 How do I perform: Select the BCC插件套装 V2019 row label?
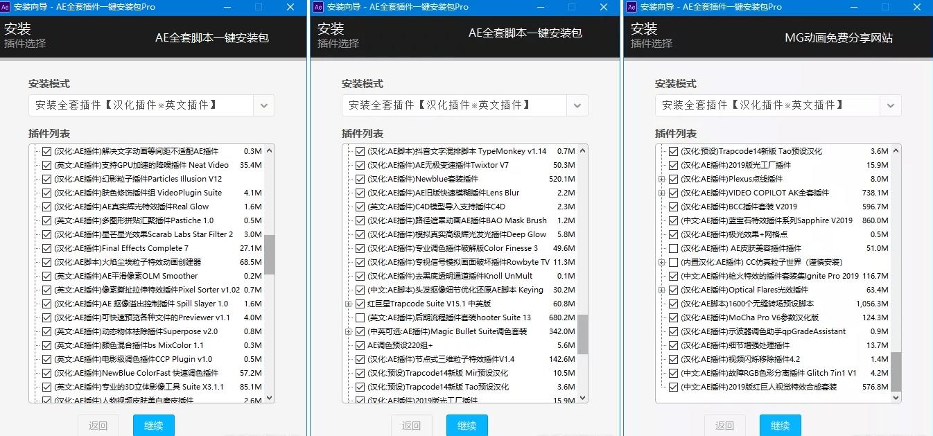[739, 207]
